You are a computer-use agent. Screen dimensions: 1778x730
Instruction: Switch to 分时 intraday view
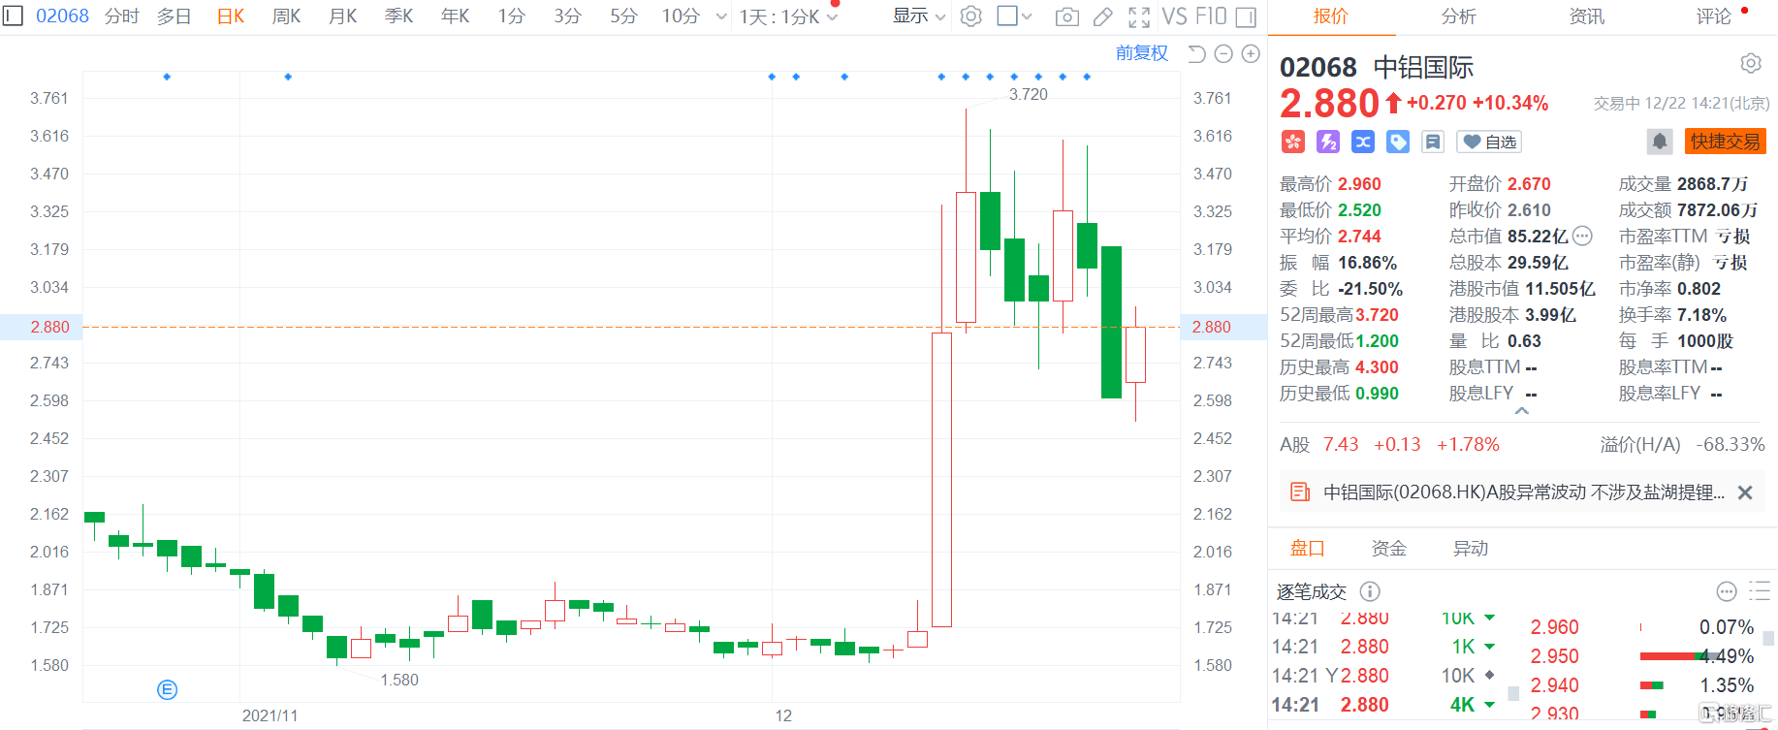122,16
